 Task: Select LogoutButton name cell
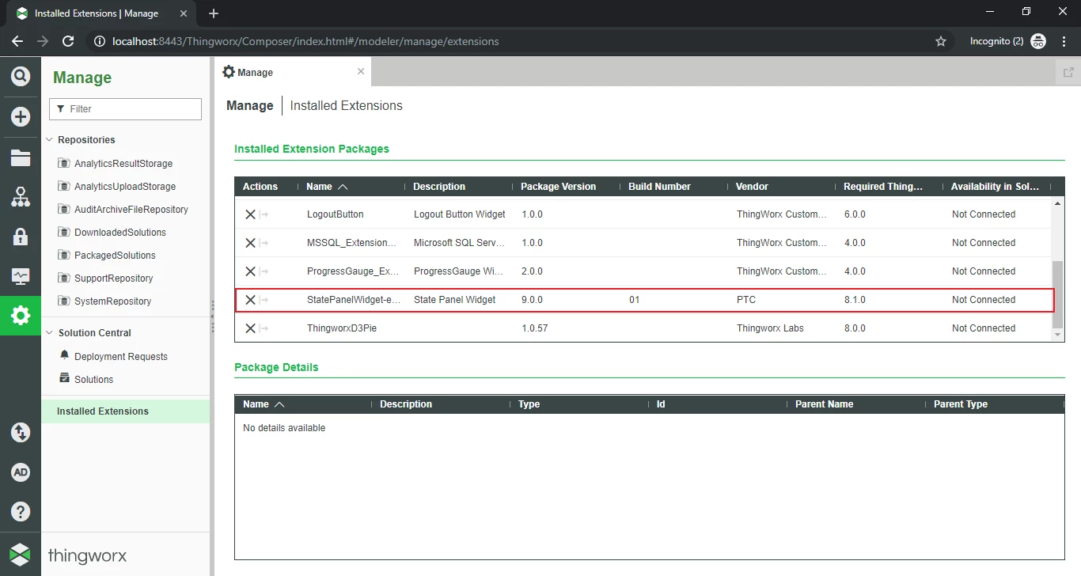click(x=336, y=214)
